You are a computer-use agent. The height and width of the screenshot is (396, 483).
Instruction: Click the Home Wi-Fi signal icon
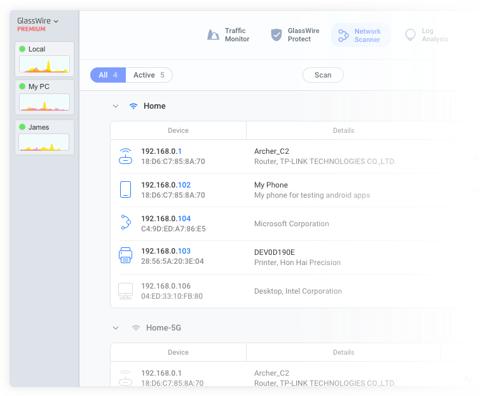(133, 106)
